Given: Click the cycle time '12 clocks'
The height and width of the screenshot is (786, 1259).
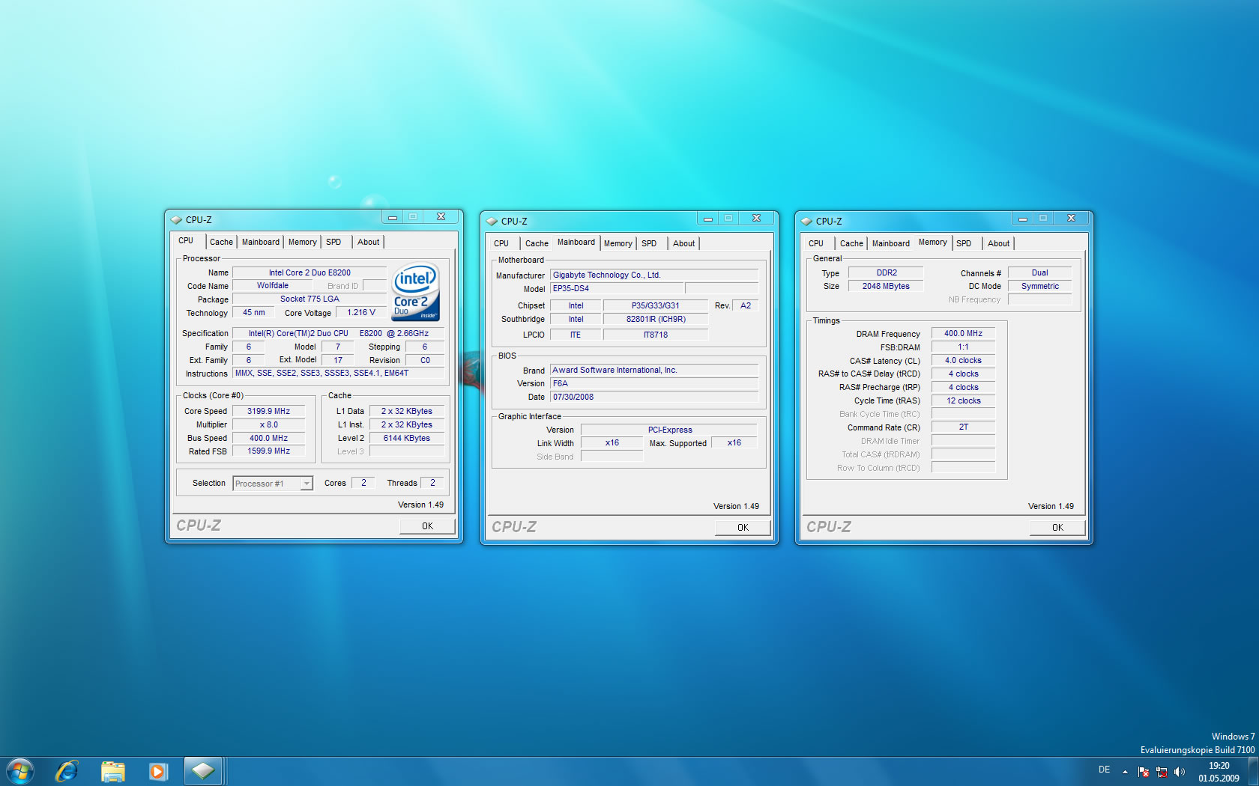Looking at the screenshot, I should 963,401.
